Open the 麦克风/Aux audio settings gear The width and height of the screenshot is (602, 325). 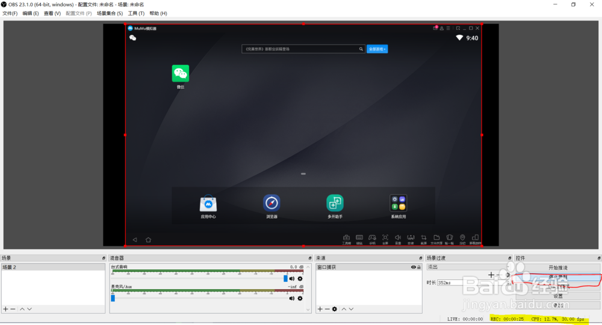[300, 298]
